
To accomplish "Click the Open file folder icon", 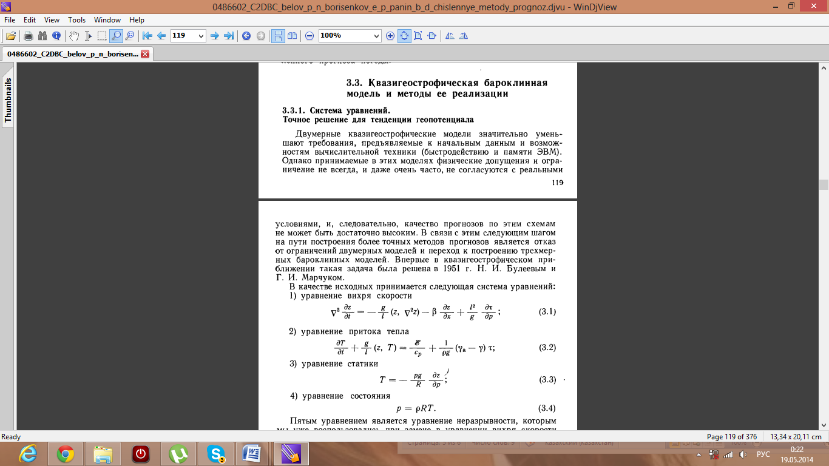I will coord(10,36).
